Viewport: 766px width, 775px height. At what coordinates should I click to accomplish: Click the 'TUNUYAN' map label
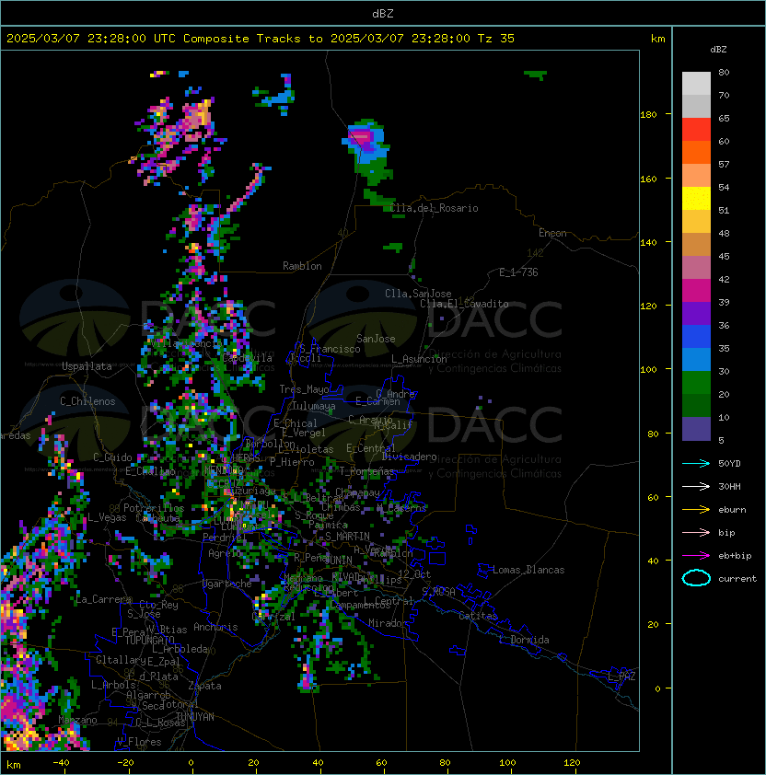[x=195, y=717]
